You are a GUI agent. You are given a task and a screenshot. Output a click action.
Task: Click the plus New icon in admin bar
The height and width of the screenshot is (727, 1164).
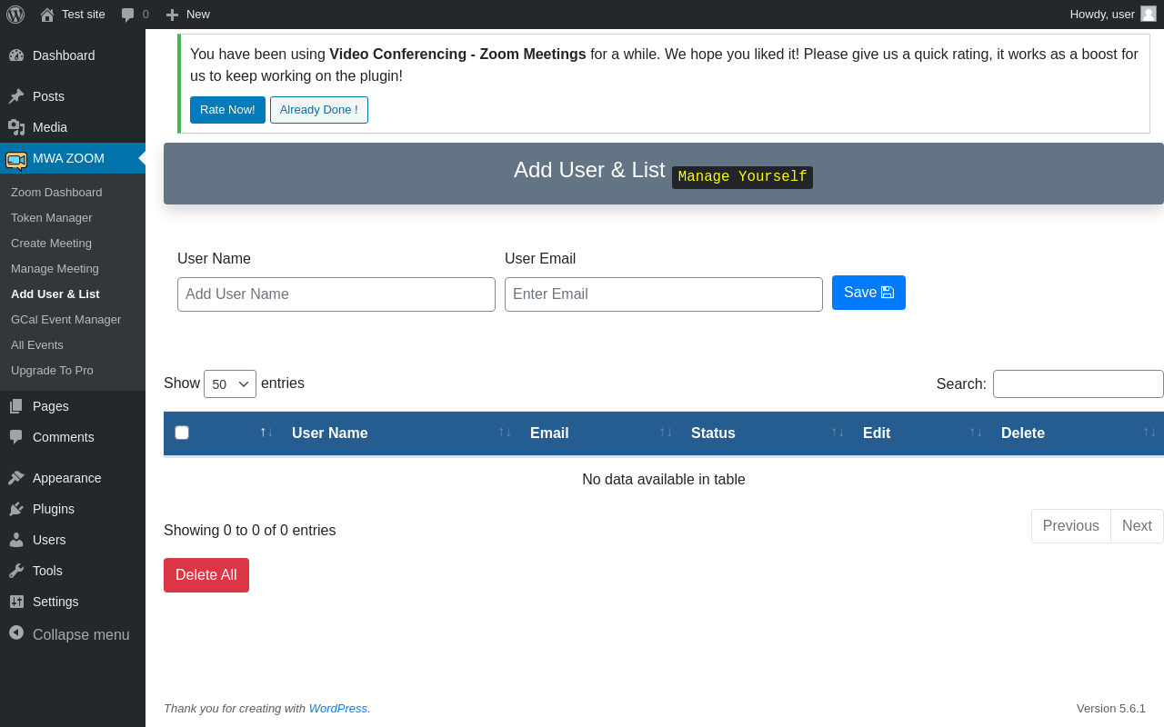(172, 15)
